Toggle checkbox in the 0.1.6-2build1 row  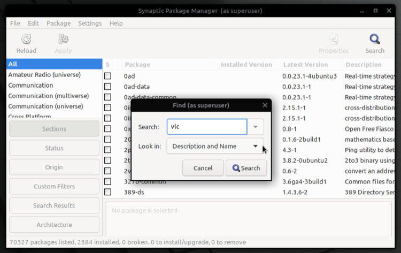point(107,139)
